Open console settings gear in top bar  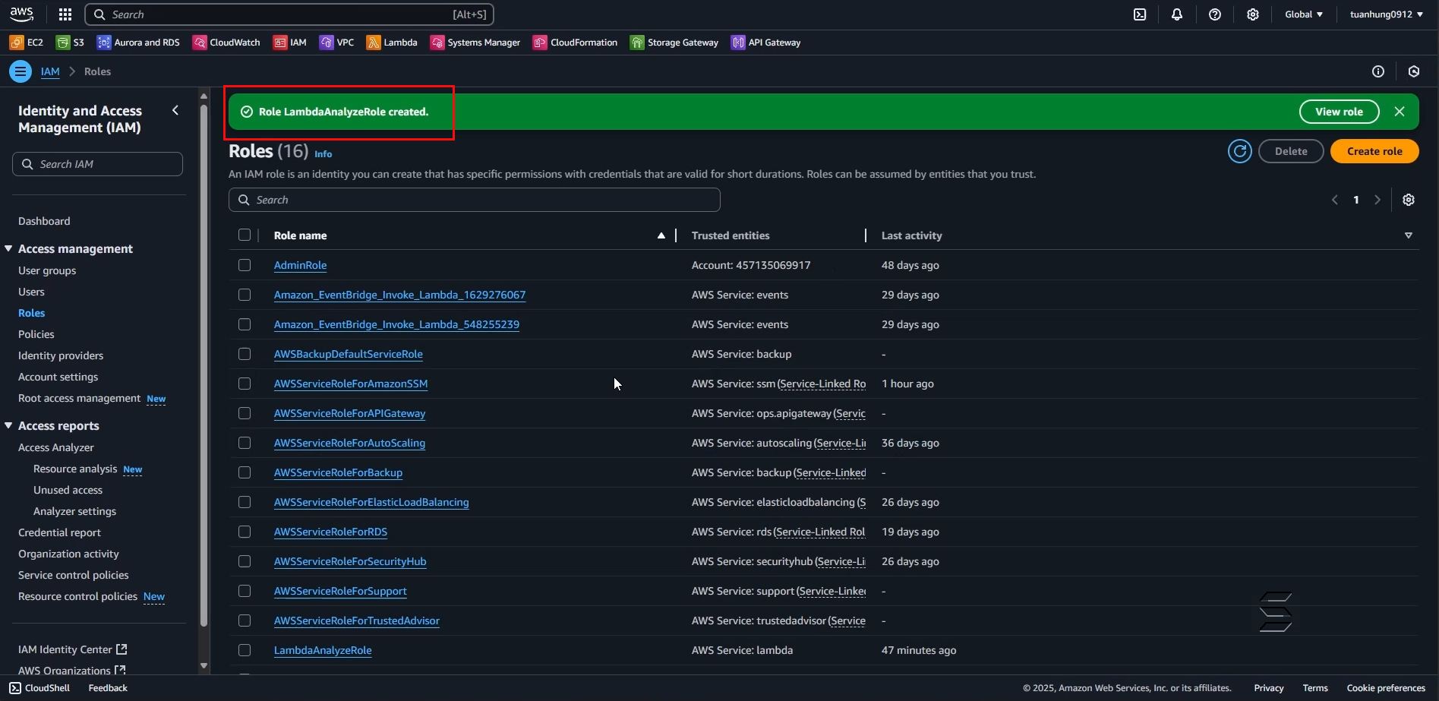pos(1253,14)
